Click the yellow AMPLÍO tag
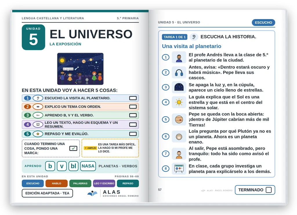297x215 pixels. click(90, 148)
